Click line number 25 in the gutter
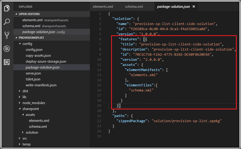Viewport: 241px width, 149px height. click(99, 136)
